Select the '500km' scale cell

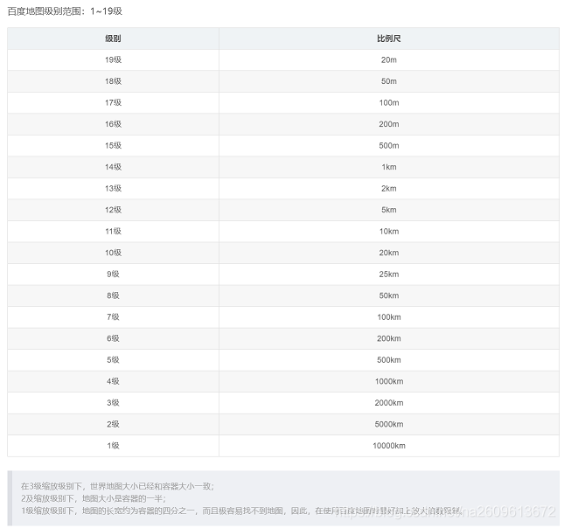[x=389, y=360]
